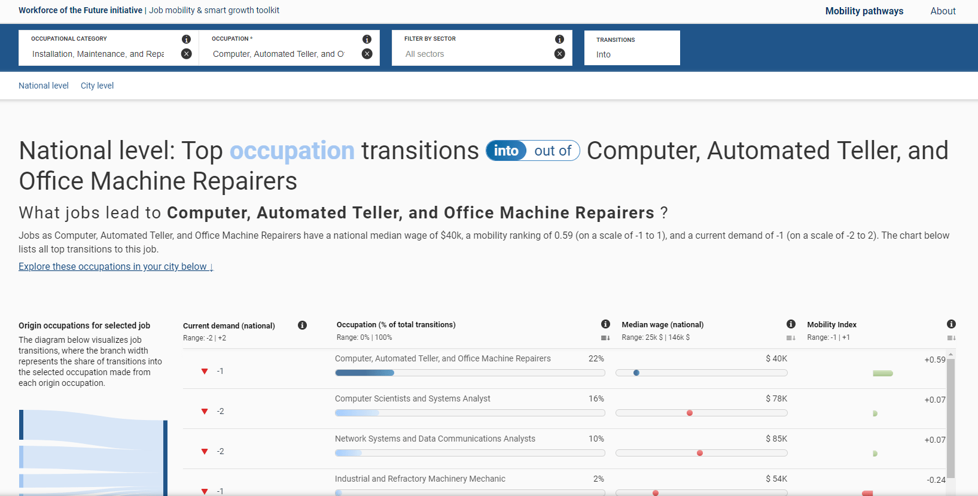Show info for Median wage column
This screenshot has height=496, width=978.
[791, 324]
